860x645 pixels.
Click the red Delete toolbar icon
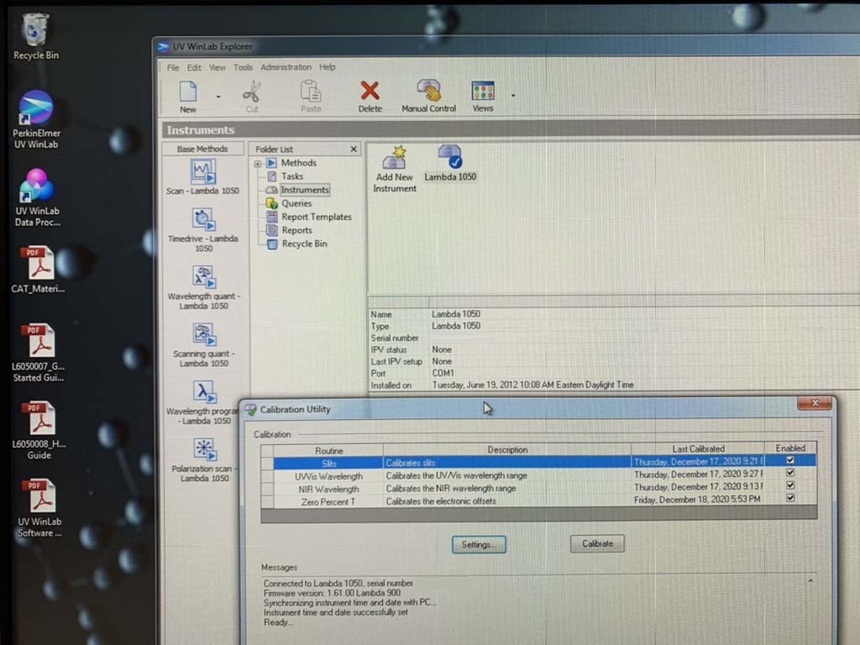[x=370, y=97]
